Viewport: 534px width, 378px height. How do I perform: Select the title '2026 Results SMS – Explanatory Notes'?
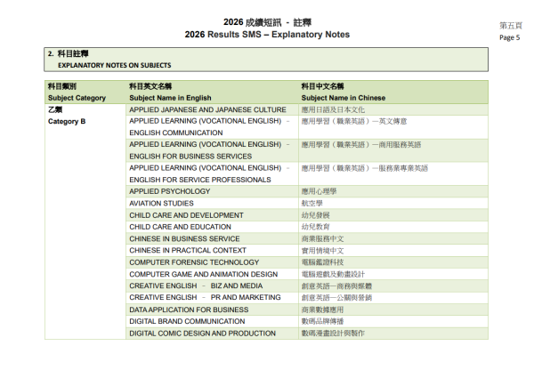click(267, 35)
